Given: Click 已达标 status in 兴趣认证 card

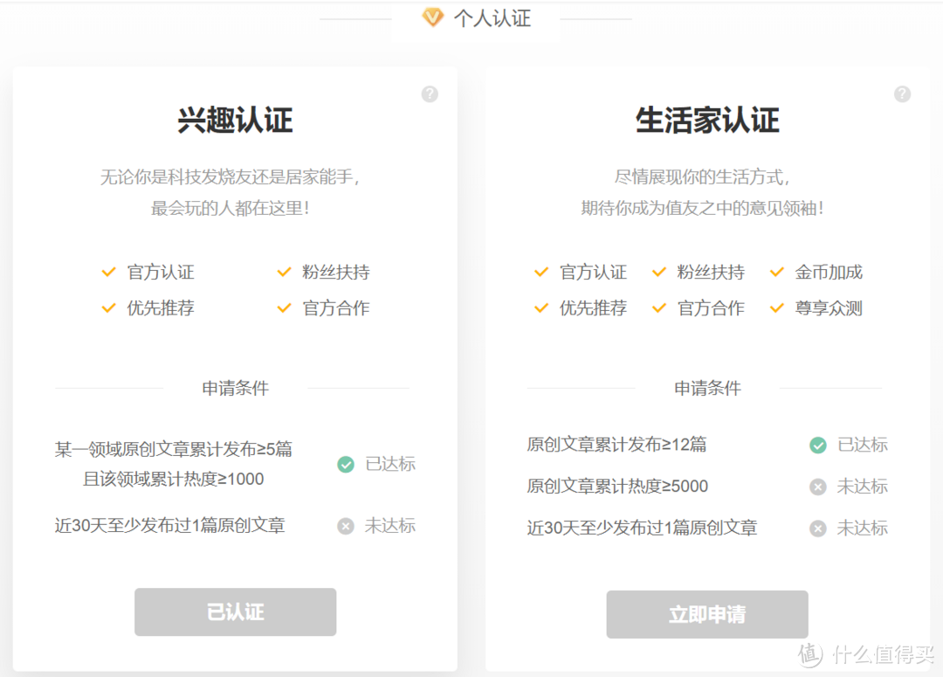Looking at the screenshot, I should [390, 464].
